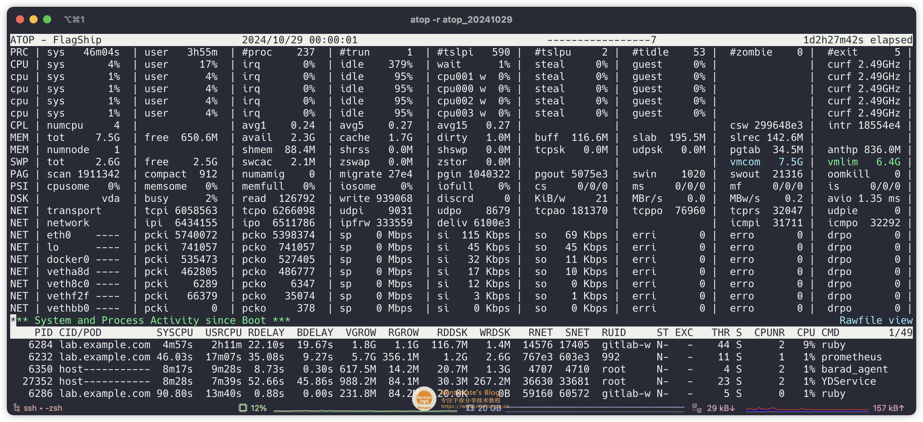Select the PSI pressure stall indicator row
Image resolution: width=923 pixels, height=422 pixels.
[462, 186]
